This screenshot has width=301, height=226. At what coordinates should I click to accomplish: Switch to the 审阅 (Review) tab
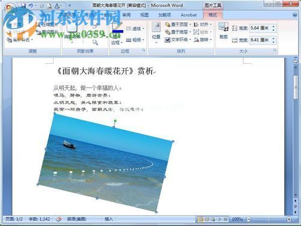click(x=126, y=15)
